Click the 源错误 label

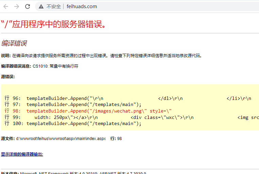click(8, 77)
